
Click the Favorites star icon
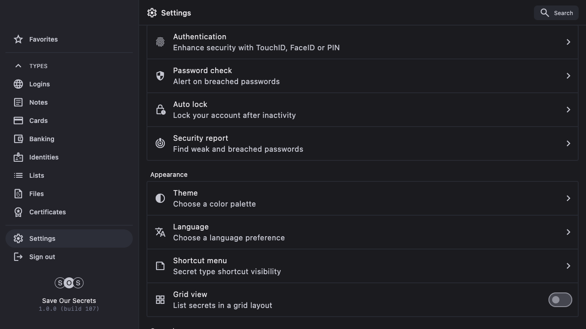click(18, 39)
